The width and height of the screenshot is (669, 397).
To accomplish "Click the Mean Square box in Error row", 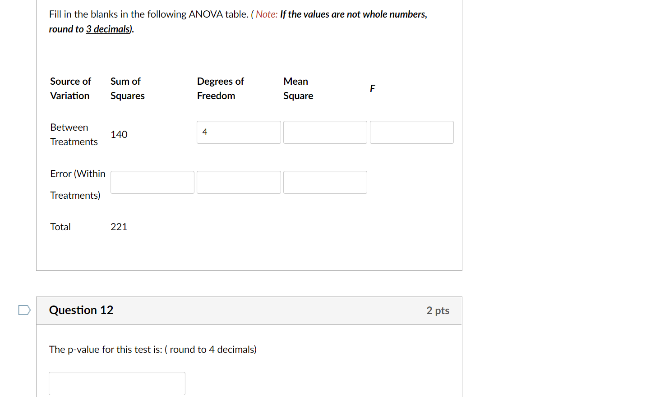I will tap(325, 182).
